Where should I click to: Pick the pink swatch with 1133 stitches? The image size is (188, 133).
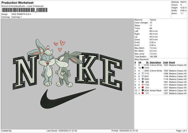(x=142, y=85)
